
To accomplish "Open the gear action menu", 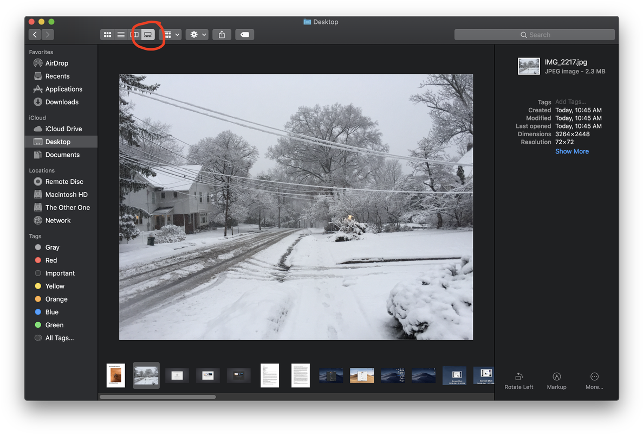I will (197, 35).
